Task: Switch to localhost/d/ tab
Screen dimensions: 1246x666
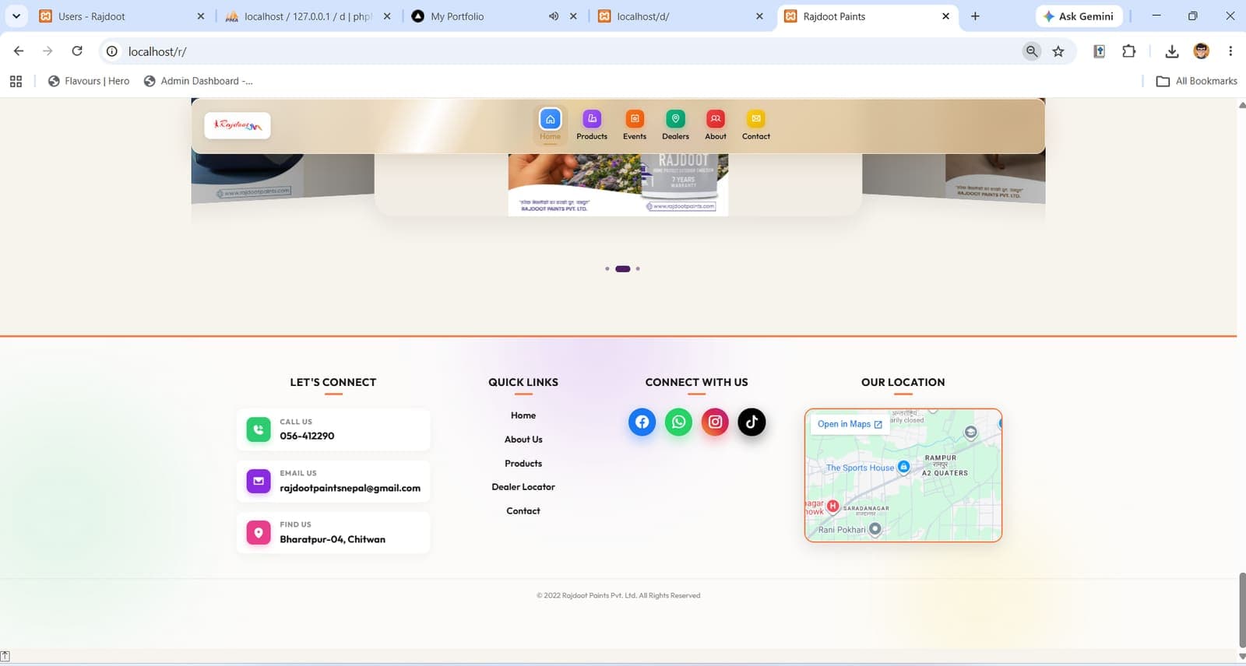Action: (680, 16)
